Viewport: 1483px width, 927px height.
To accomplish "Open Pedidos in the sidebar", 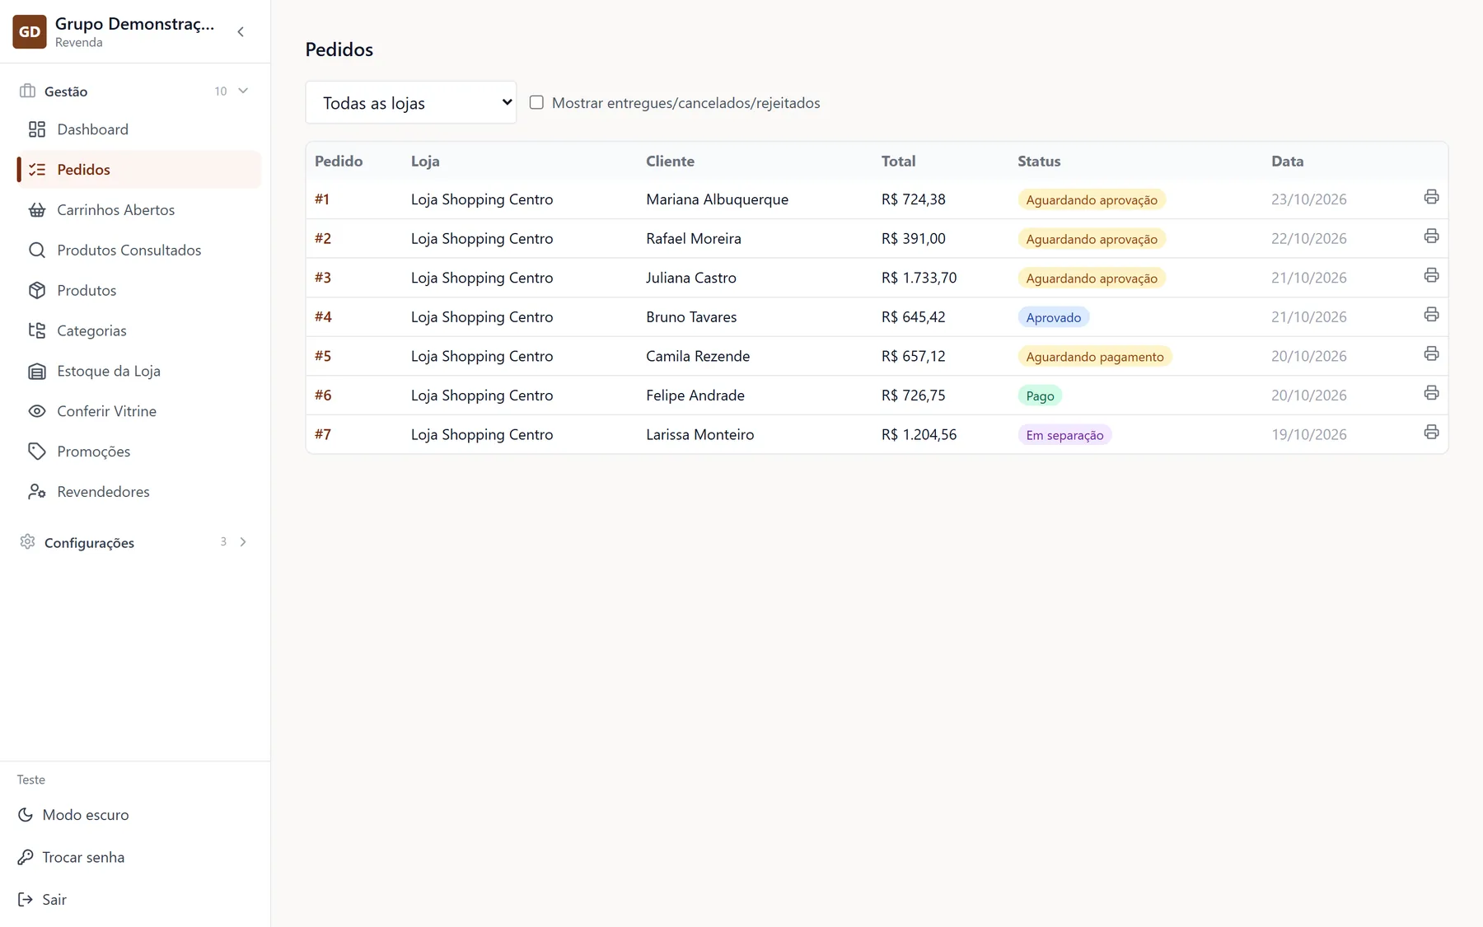I will pos(138,170).
